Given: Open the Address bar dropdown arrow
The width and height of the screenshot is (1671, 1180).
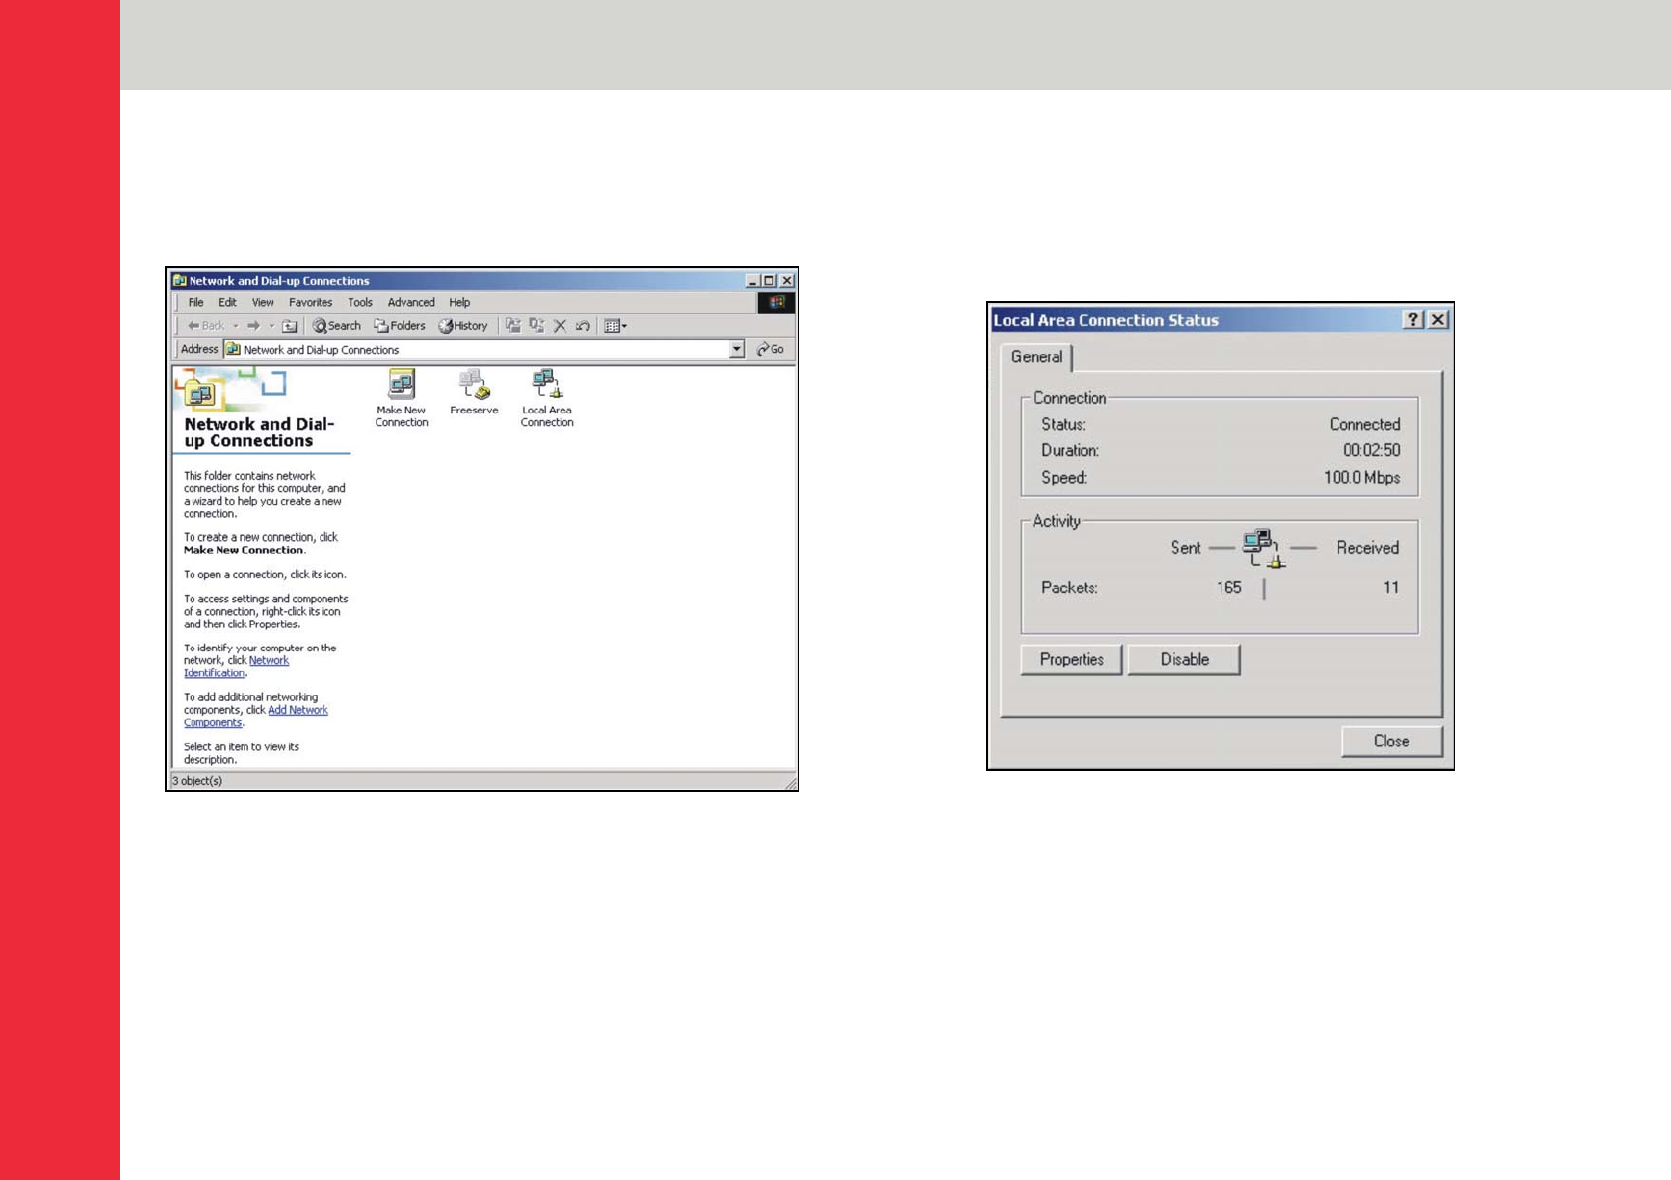Looking at the screenshot, I should [x=737, y=349].
